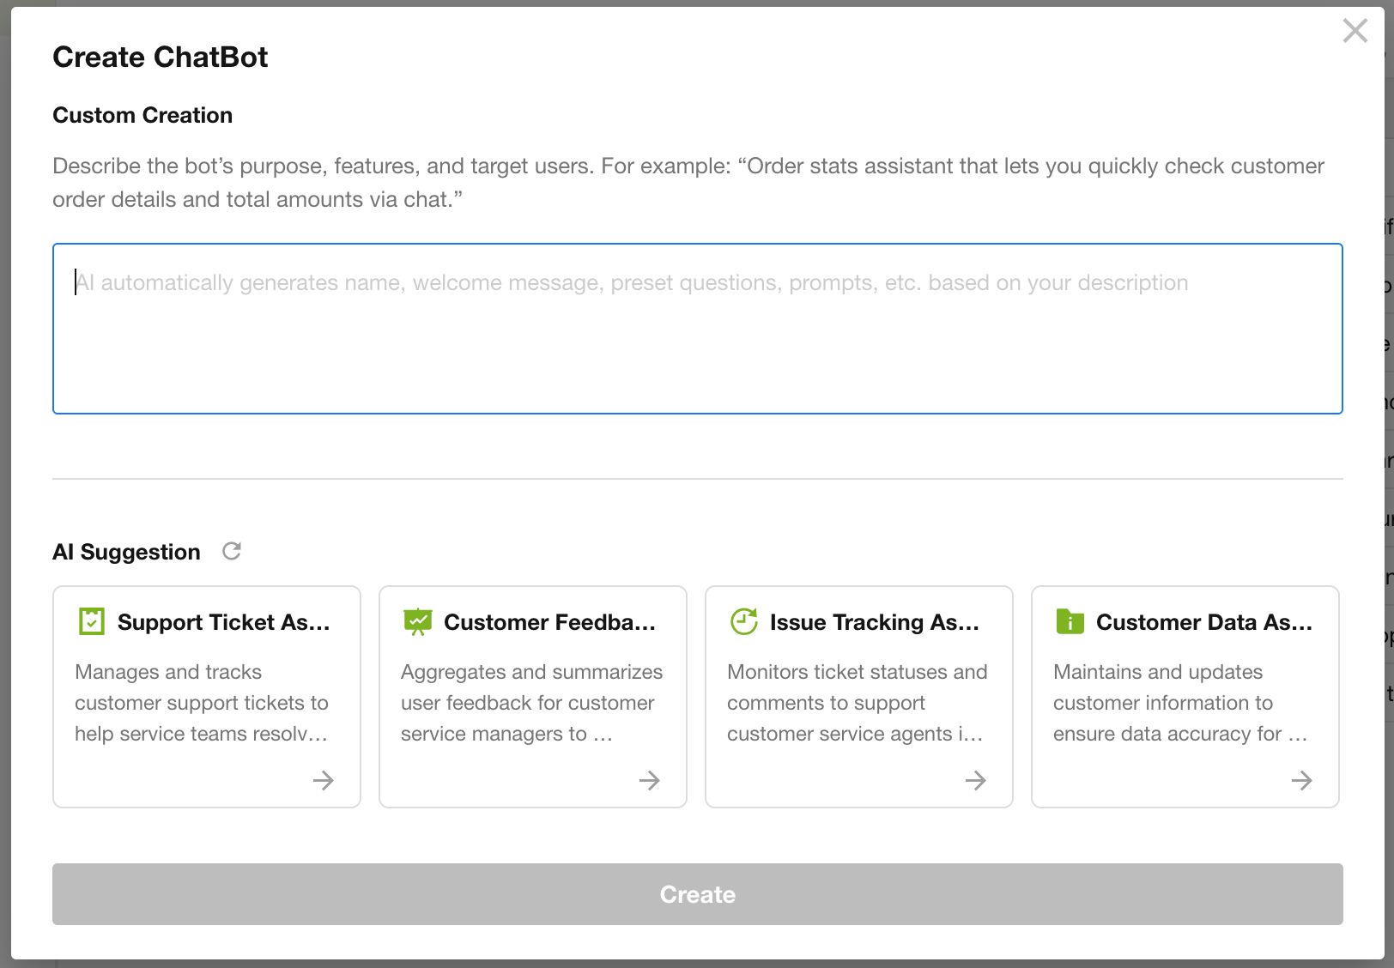Refresh the AI Suggestion list
Screen dimensions: 1394x968
click(x=232, y=551)
